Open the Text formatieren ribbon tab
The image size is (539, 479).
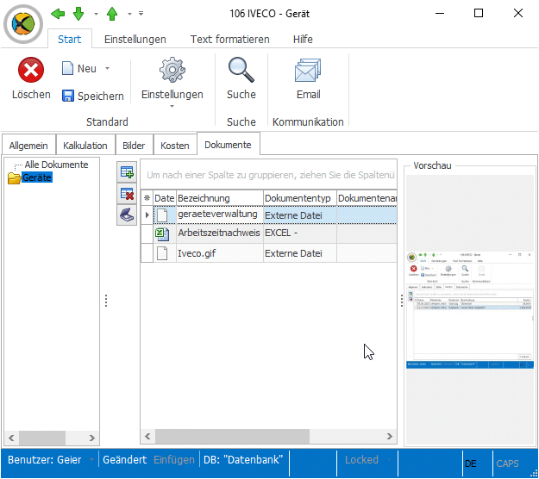pyautogui.click(x=229, y=39)
